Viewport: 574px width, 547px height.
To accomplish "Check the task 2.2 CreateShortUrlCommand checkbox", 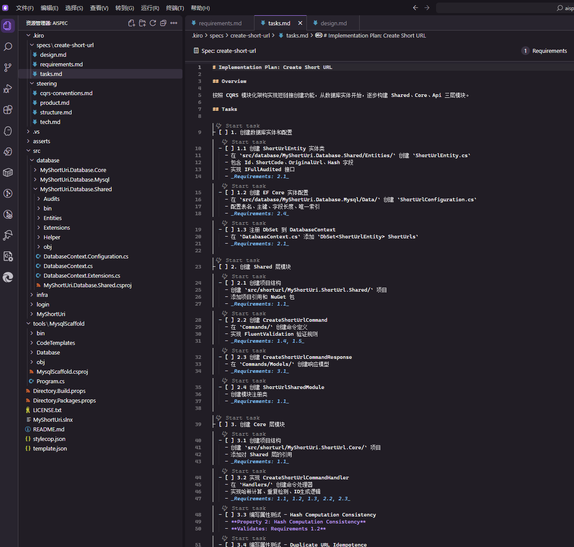I will [x=230, y=320].
